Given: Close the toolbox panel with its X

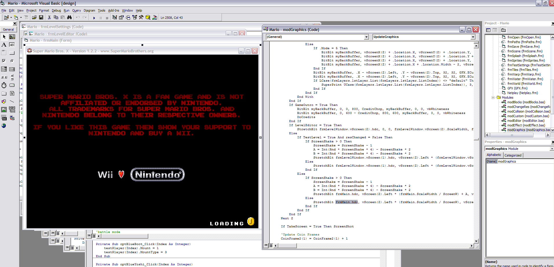Looking at the screenshot, I should click(15, 24).
